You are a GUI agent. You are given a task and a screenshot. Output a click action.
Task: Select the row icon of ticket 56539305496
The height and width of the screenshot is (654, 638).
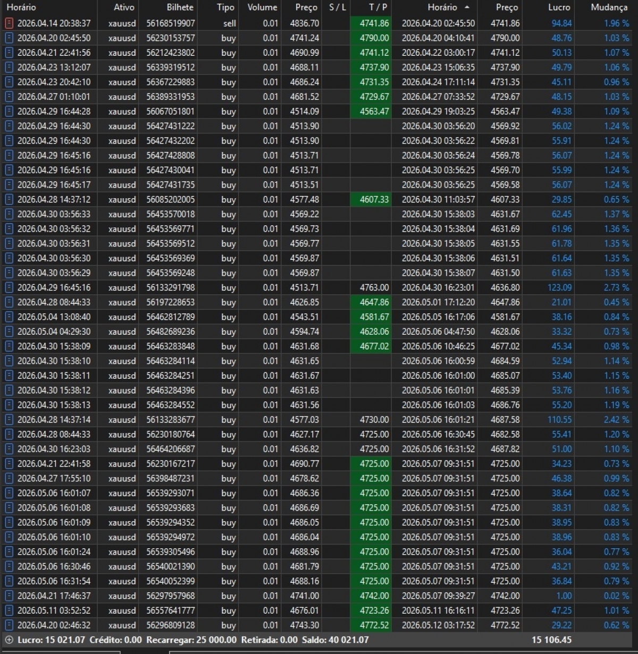tap(9, 552)
